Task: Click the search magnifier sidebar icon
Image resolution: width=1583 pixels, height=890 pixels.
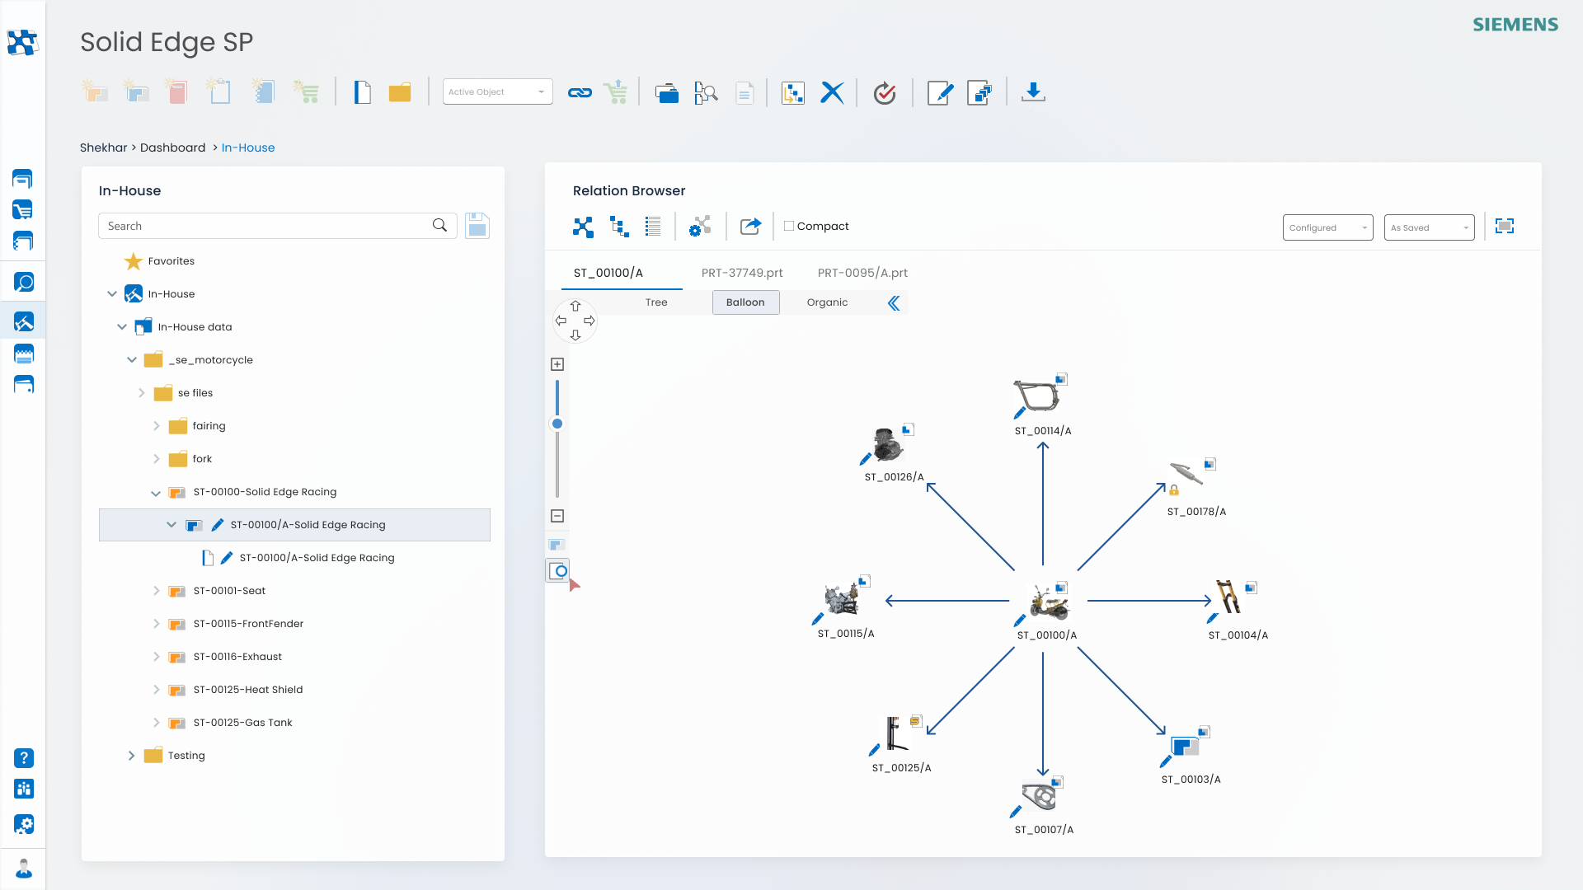Action: pos(23,283)
